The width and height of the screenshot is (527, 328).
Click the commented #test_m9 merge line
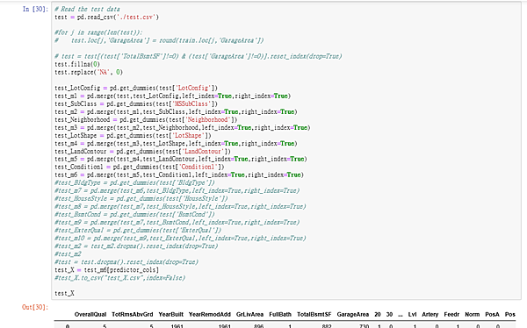click(x=177, y=222)
